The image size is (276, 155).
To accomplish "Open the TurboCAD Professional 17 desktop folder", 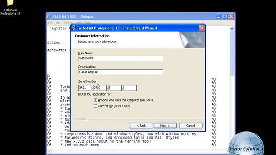I will 10,7.
